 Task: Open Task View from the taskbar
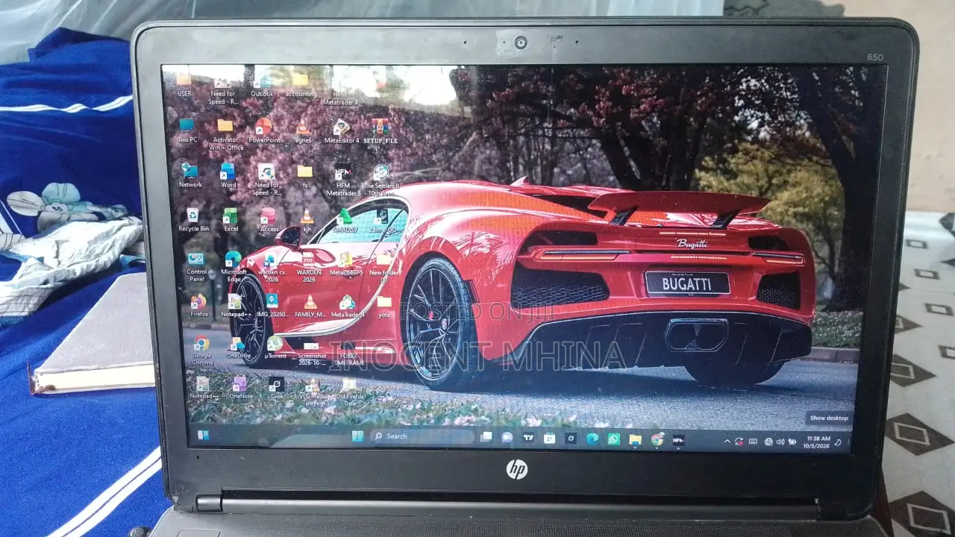pos(486,437)
